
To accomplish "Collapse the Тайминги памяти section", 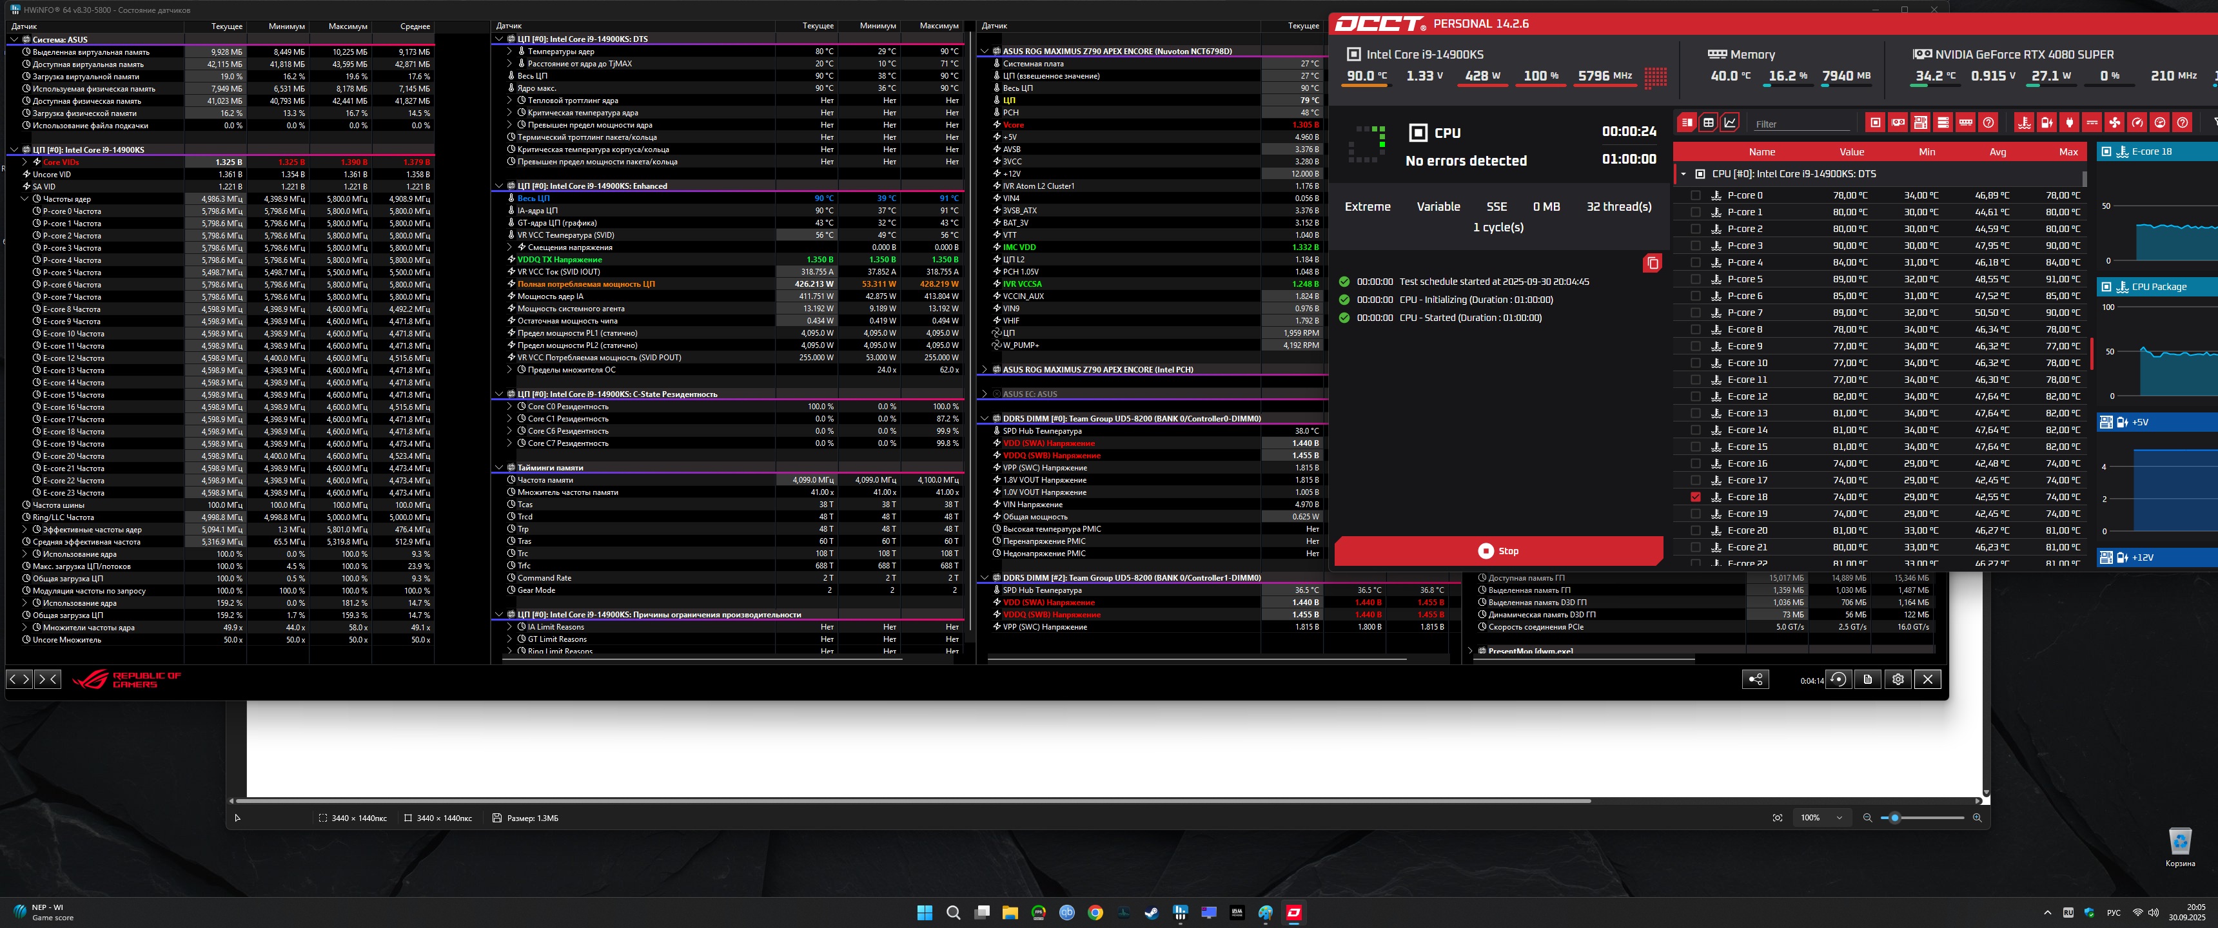I will coord(498,467).
